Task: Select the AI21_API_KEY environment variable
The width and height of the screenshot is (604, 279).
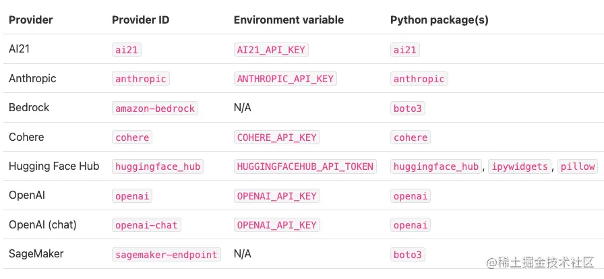Action: pyautogui.click(x=271, y=50)
